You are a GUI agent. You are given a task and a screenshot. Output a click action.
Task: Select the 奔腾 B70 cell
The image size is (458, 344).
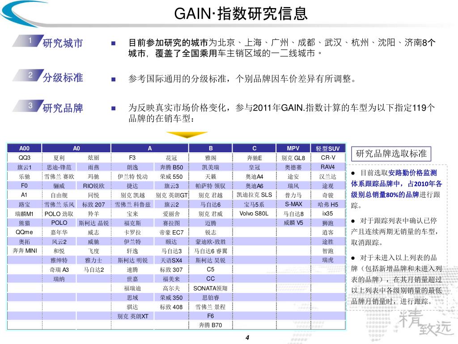211,325
